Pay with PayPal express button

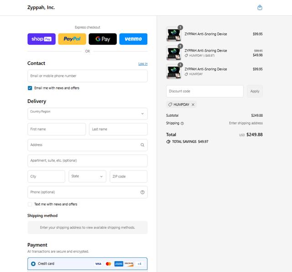pyautogui.click(x=72, y=39)
